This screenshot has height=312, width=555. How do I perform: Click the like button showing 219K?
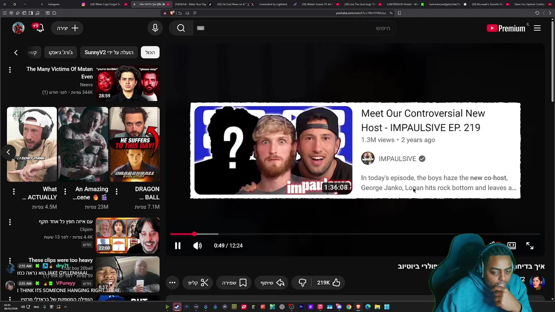coord(329,283)
